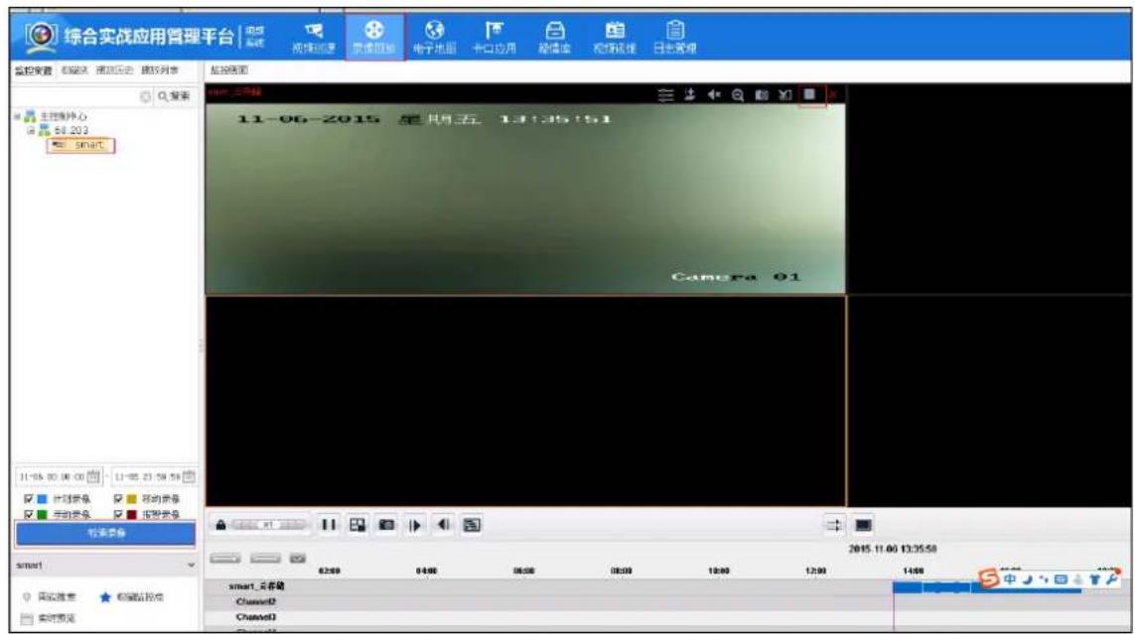1135x634 pixels.
Task: Open the video preview module with camera icon
Action: (x=314, y=38)
